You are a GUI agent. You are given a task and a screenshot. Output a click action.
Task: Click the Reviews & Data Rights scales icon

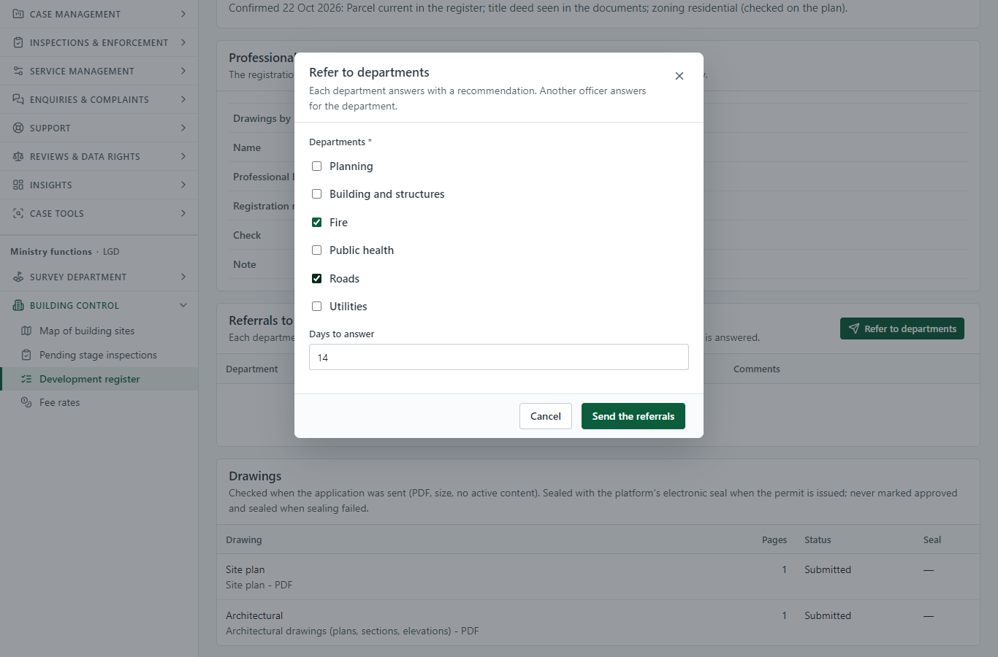point(18,156)
